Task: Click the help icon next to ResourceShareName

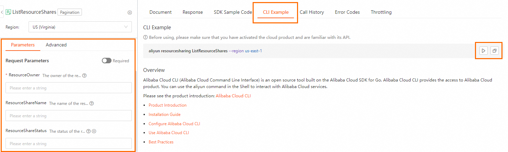Action: coord(92,103)
